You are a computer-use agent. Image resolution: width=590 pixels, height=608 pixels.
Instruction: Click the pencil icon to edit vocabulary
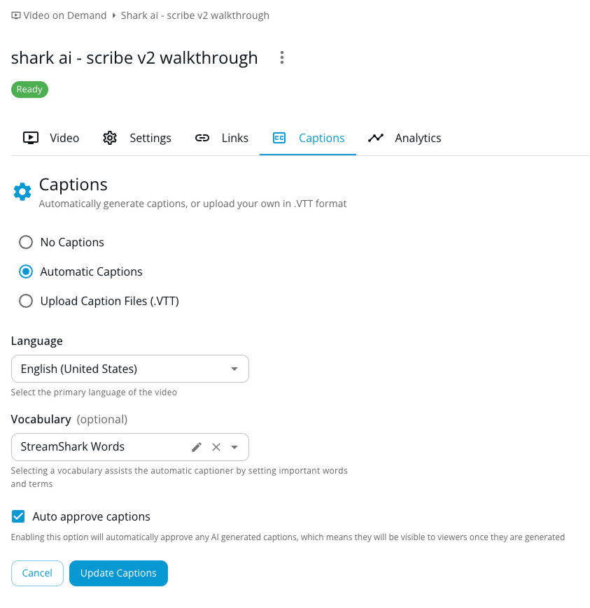(x=197, y=447)
